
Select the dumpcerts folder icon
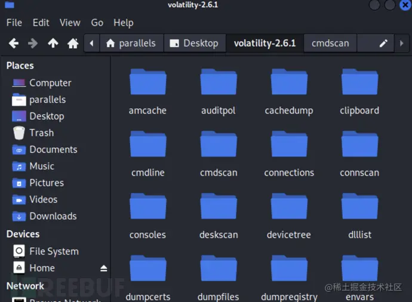(x=147, y=268)
